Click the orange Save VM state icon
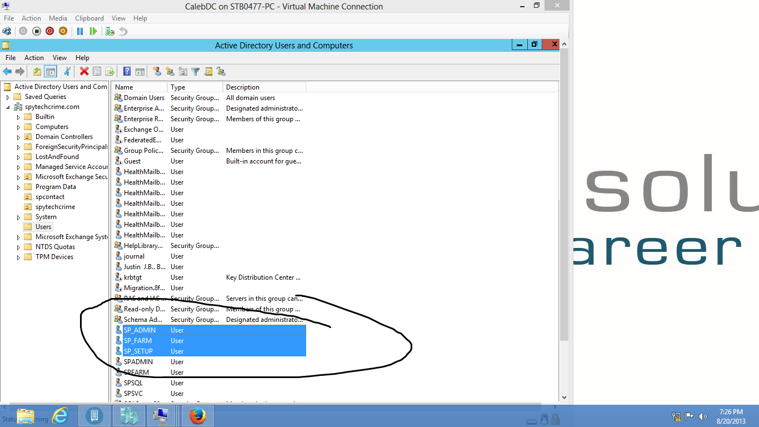This screenshot has width=759, height=427. pyautogui.click(x=63, y=31)
